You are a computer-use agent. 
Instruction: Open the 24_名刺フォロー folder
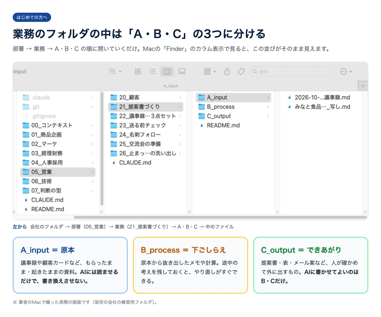pos(146,135)
